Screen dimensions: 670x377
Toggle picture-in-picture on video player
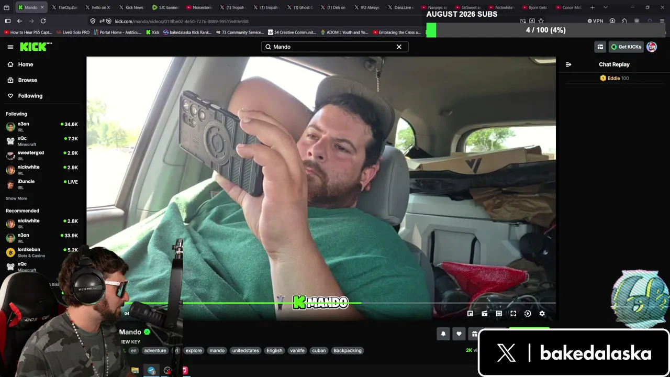tap(470, 314)
